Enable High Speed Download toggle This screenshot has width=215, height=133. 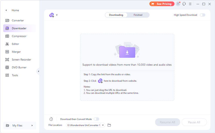click(202, 15)
